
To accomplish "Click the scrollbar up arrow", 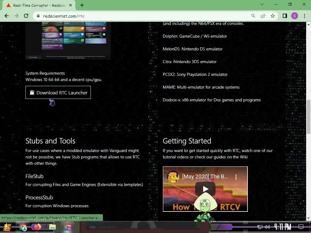I will coord(309,25).
